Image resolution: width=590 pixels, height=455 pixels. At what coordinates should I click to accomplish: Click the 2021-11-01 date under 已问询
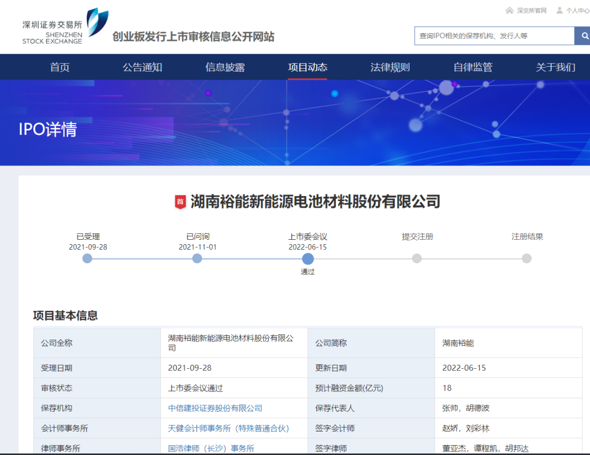coord(198,247)
